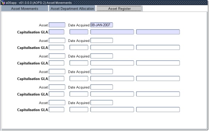
Task: Click fourth Capitalisation GLA box in third record
Action: pyautogui.click(x=158, y=63)
